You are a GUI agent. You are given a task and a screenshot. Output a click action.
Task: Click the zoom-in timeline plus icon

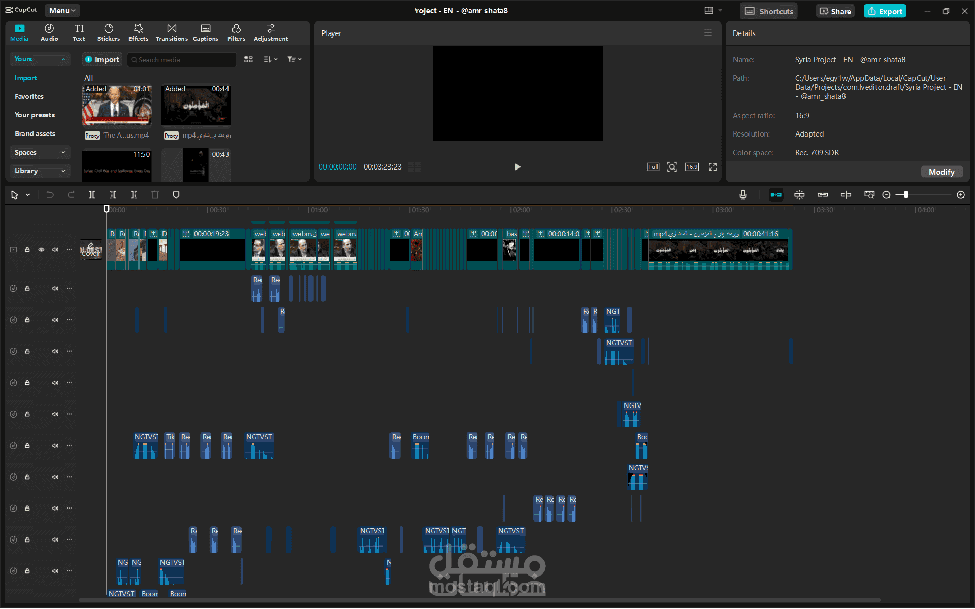(961, 195)
